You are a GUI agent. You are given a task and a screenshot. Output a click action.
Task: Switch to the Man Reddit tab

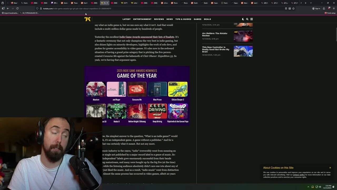(244, 3)
